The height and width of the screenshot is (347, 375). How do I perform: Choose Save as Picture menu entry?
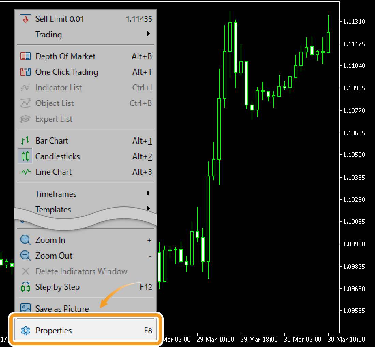click(62, 309)
